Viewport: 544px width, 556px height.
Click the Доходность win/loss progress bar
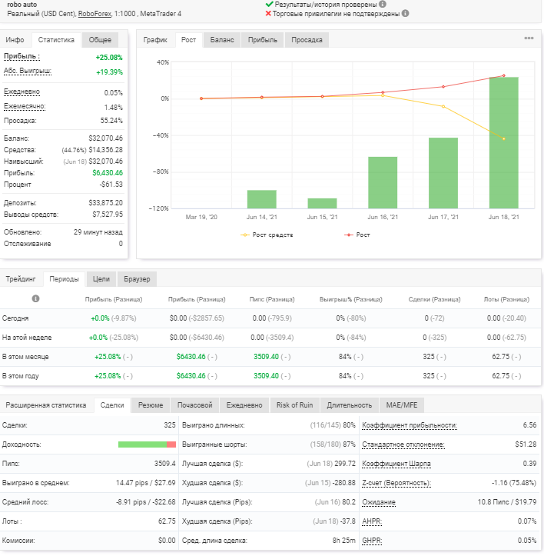point(147,444)
